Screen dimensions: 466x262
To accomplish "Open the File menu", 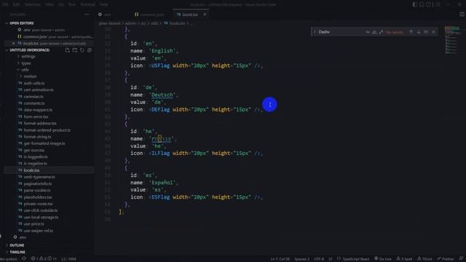I will 5,4.
